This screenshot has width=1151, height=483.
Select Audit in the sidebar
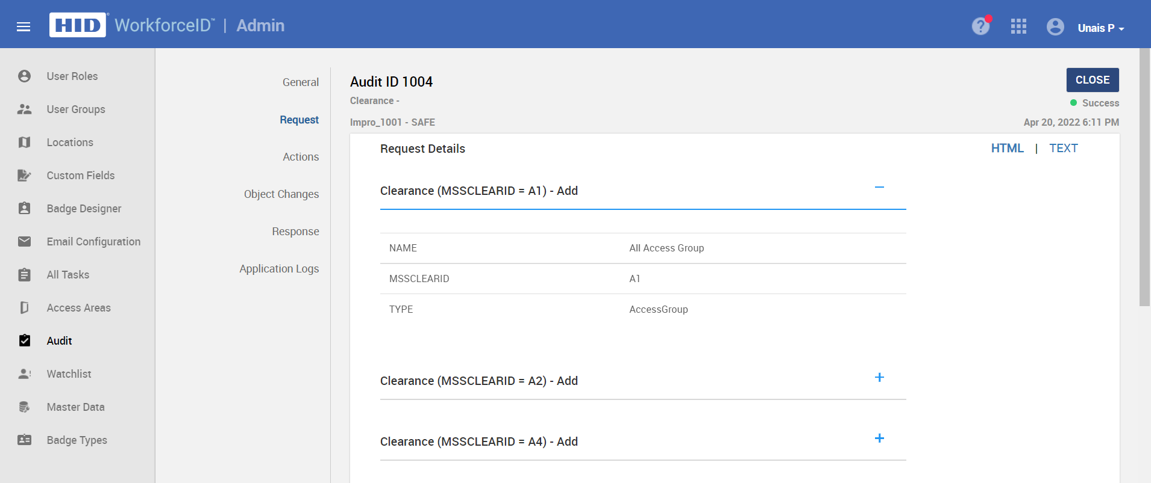click(x=59, y=341)
